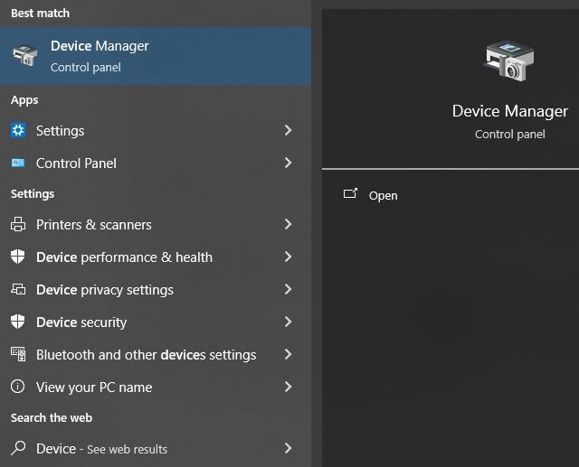This screenshot has width=579, height=467.
Task: Open View your PC name setting
Action: (156, 387)
